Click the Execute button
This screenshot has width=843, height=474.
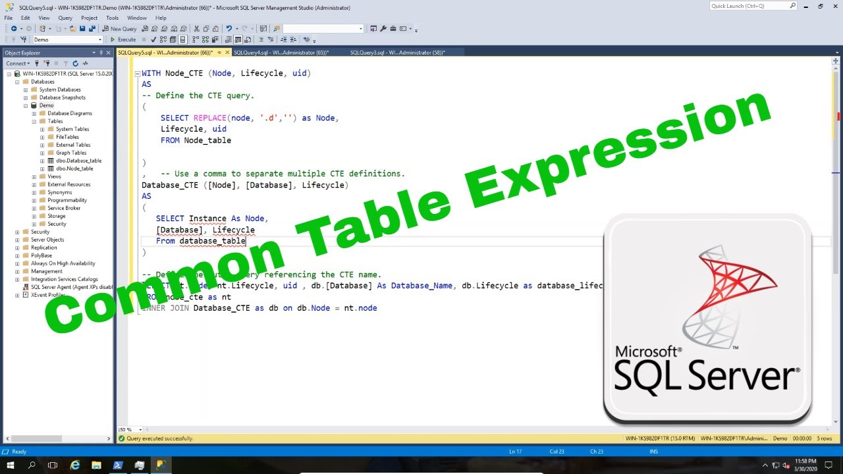[122, 39]
